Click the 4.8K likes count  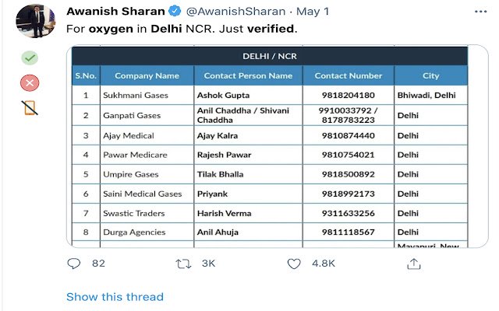[324, 264]
